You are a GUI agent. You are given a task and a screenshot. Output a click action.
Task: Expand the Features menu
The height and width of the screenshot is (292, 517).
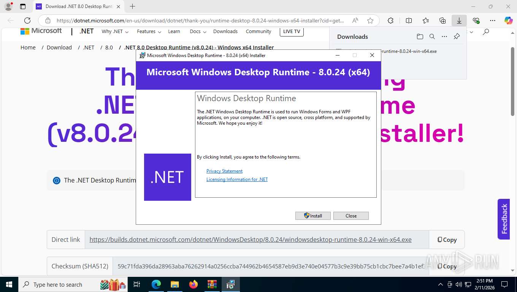tap(149, 32)
